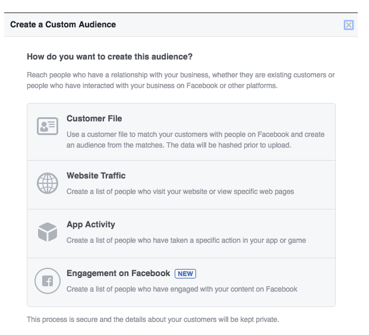
Task: Choose the Website Traffic heading
Action: [x=96, y=176]
